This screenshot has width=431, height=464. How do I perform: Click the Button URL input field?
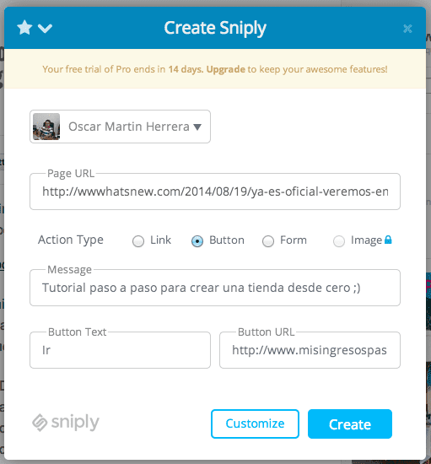tap(310, 350)
